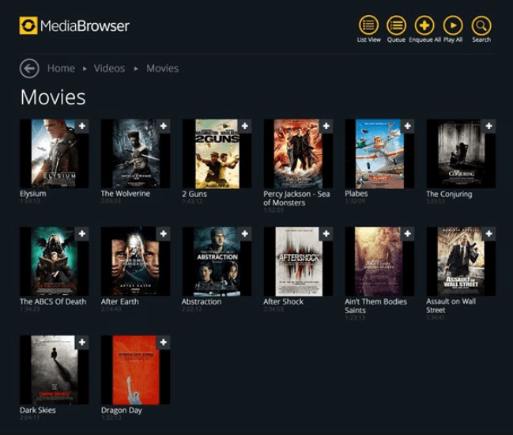Click the After Shock title text

click(x=283, y=301)
